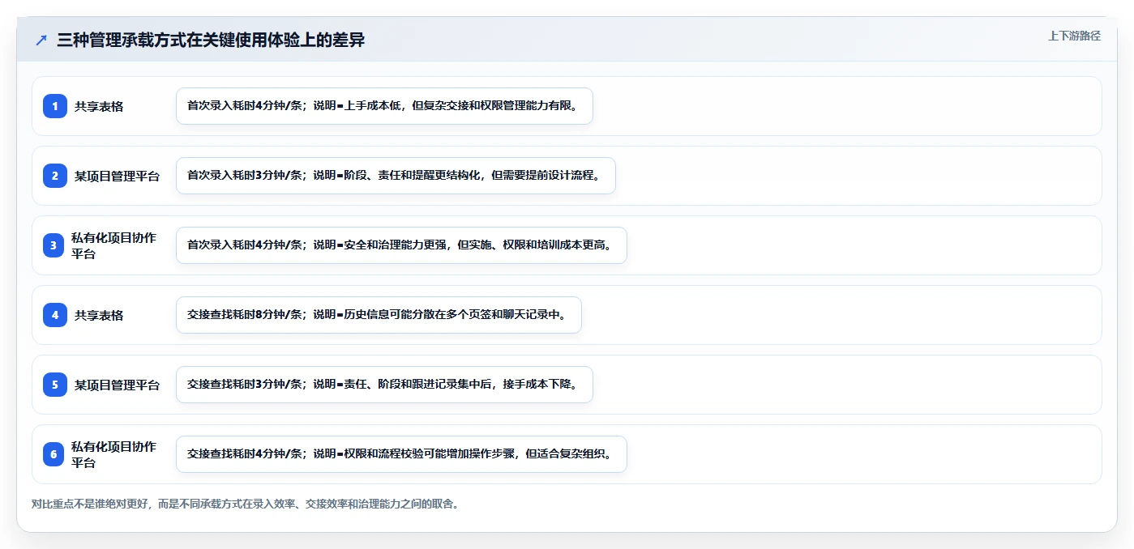The width and height of the screenshot is (1134, 549).
Task: Select 某项目管理平台 label in row 2
Action: click(x=118, y=176)
